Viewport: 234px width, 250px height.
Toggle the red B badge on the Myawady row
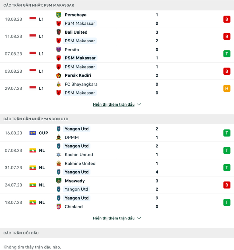coord(227,185)
